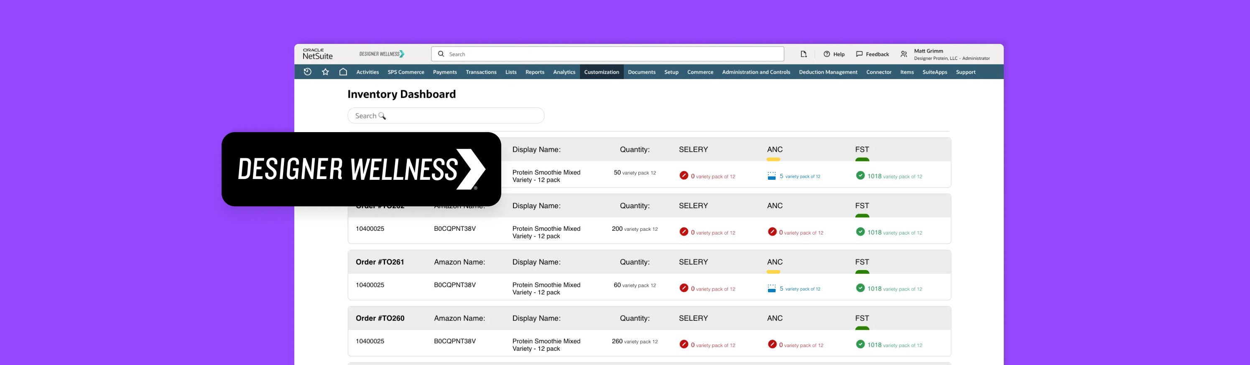Click 60 variety pack 12 quantity
This screenshot has height=365, width=1250.
click(635, 285)
